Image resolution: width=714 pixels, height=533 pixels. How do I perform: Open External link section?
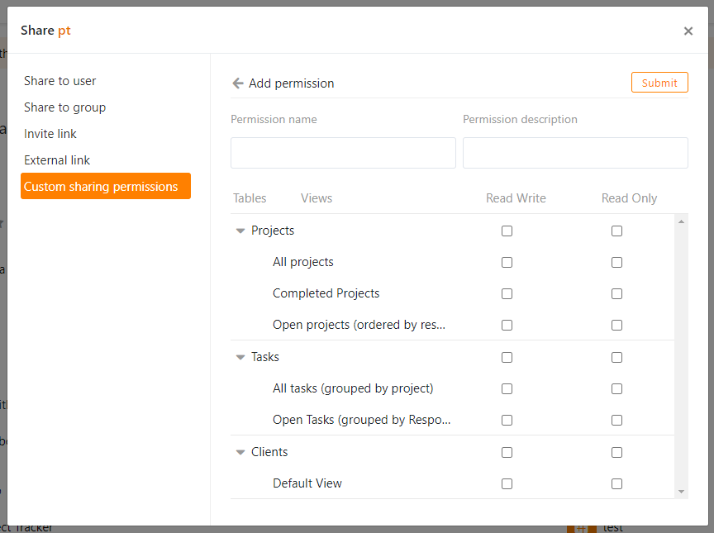pyautogui.click(x=57, y=160)
